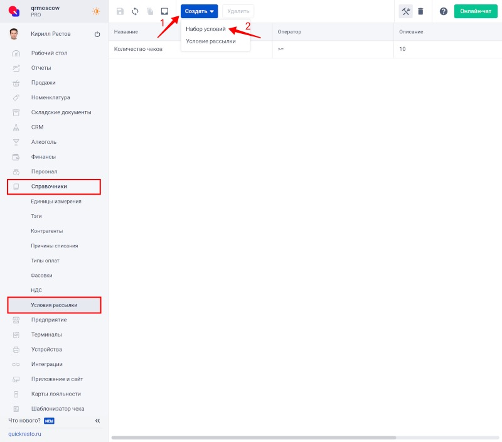Screen dimensions: 502x442
Task: Click the save floppy disk icon
Action: (x=120, y=11)
